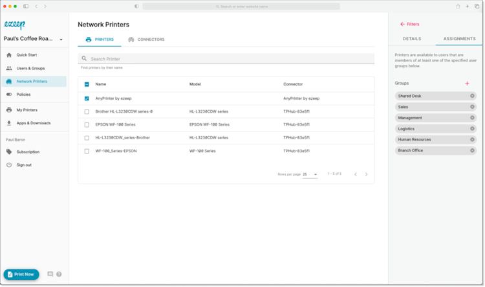The image size is (485, 287).
Task: Click the browser forward arrow
Action: [45, 6]
